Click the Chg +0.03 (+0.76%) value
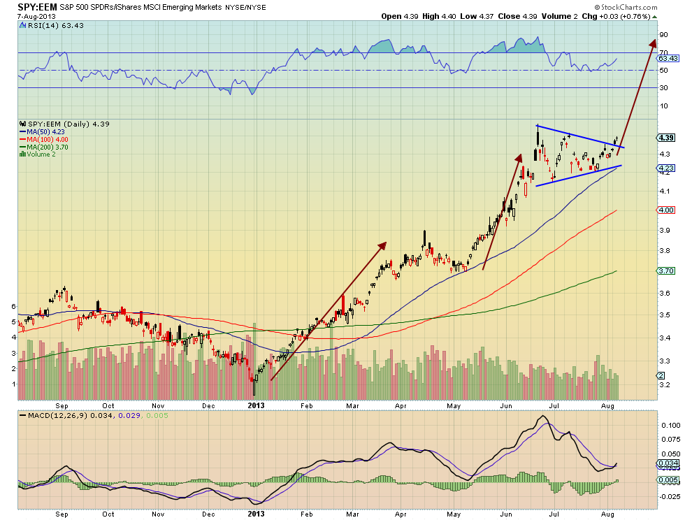This screenshot has height=520, width=692. point(617,16)
